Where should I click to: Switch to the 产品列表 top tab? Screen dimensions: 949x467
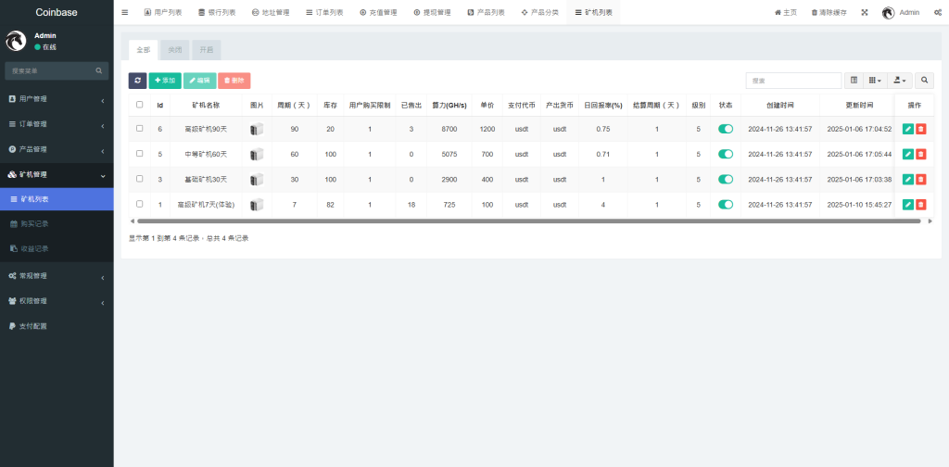pos(487,12)
